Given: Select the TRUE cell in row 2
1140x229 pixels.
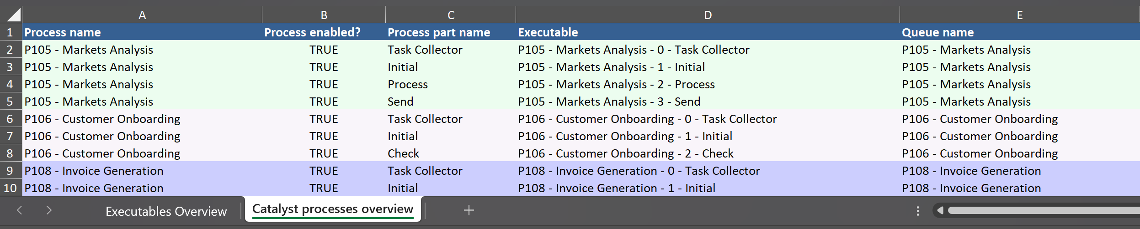Looking at the screenshot, I should coord(323,50).
